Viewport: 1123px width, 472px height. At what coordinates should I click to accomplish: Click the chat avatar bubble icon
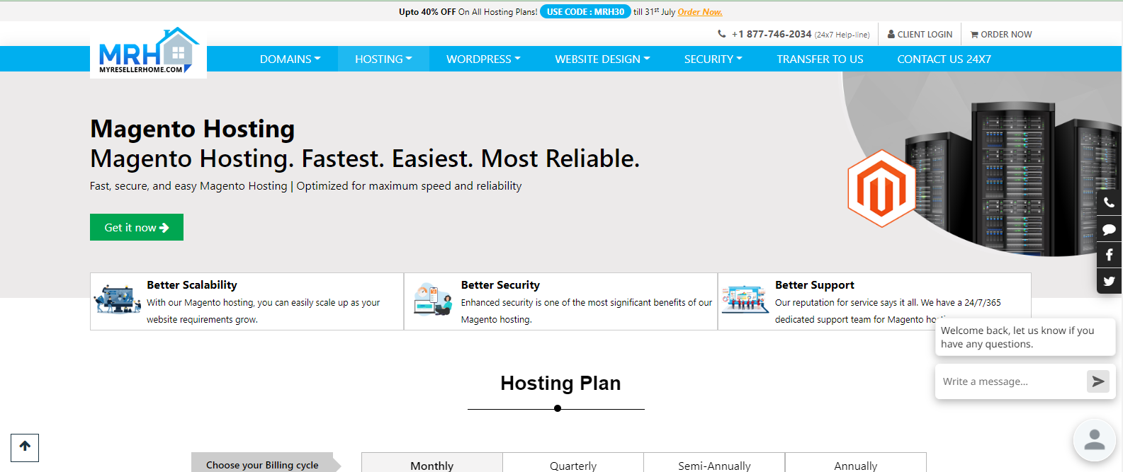coord(1095,439)
